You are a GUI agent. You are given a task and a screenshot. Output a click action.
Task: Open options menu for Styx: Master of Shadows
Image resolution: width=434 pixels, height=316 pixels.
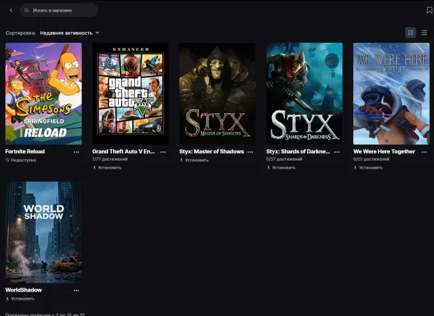[x=250, y=152]
